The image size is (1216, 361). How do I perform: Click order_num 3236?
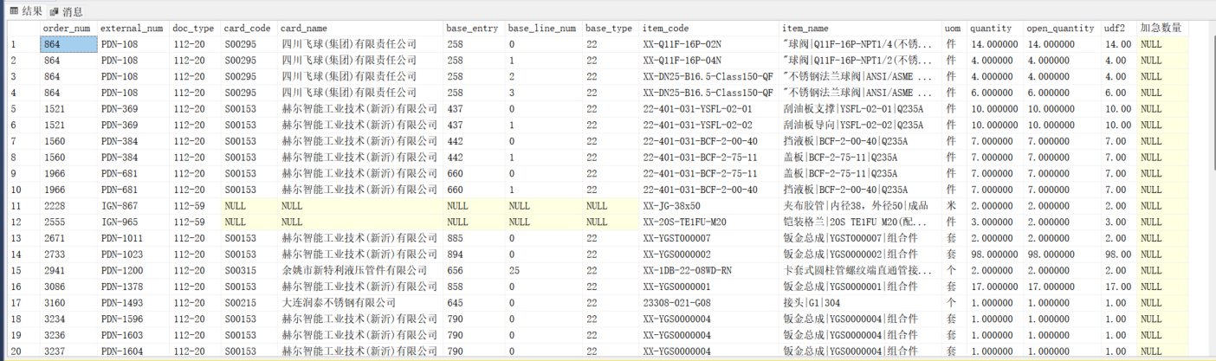point(53,335)
